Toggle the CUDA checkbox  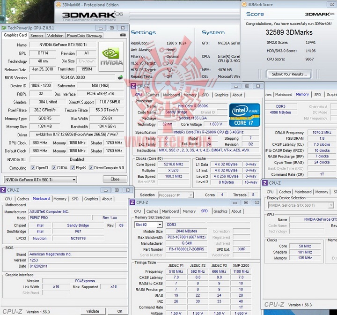pos(54,167)
